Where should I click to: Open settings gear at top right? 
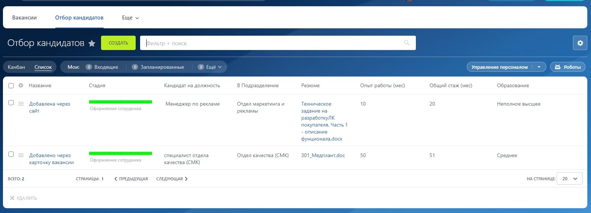pos(580,43)
